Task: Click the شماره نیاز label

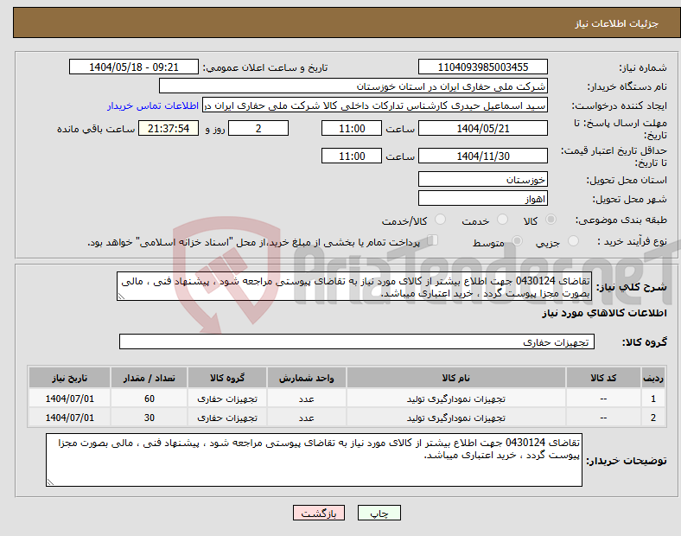Action: coord(642,67)
